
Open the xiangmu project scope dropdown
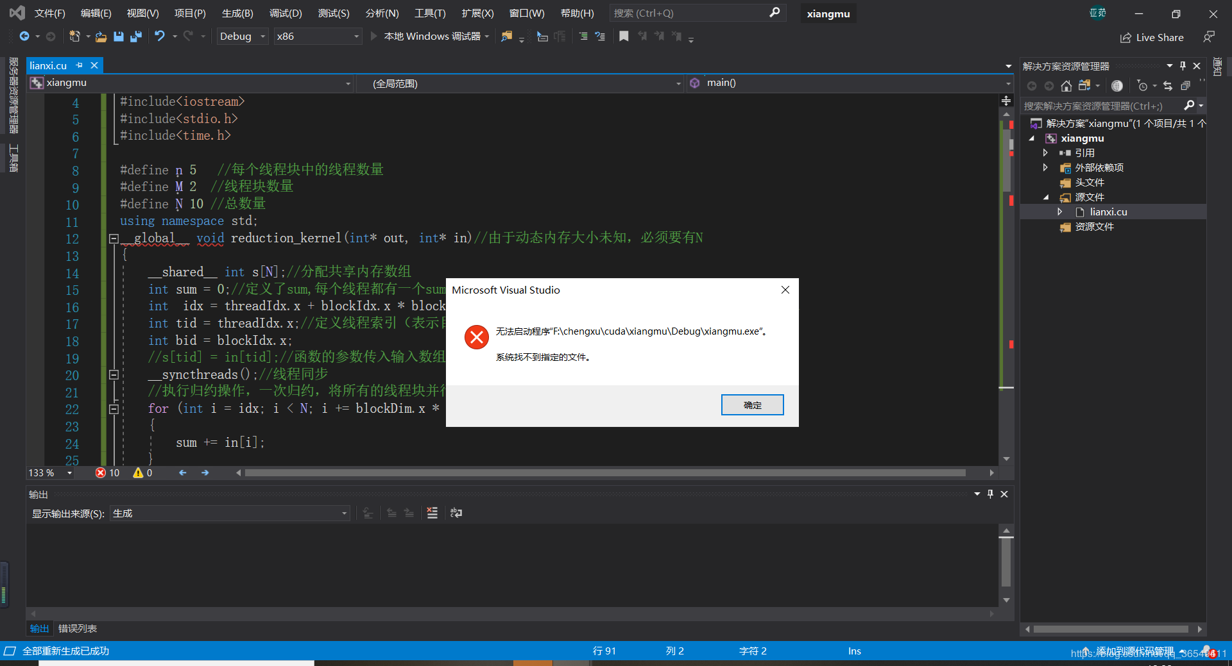(191, 83)
